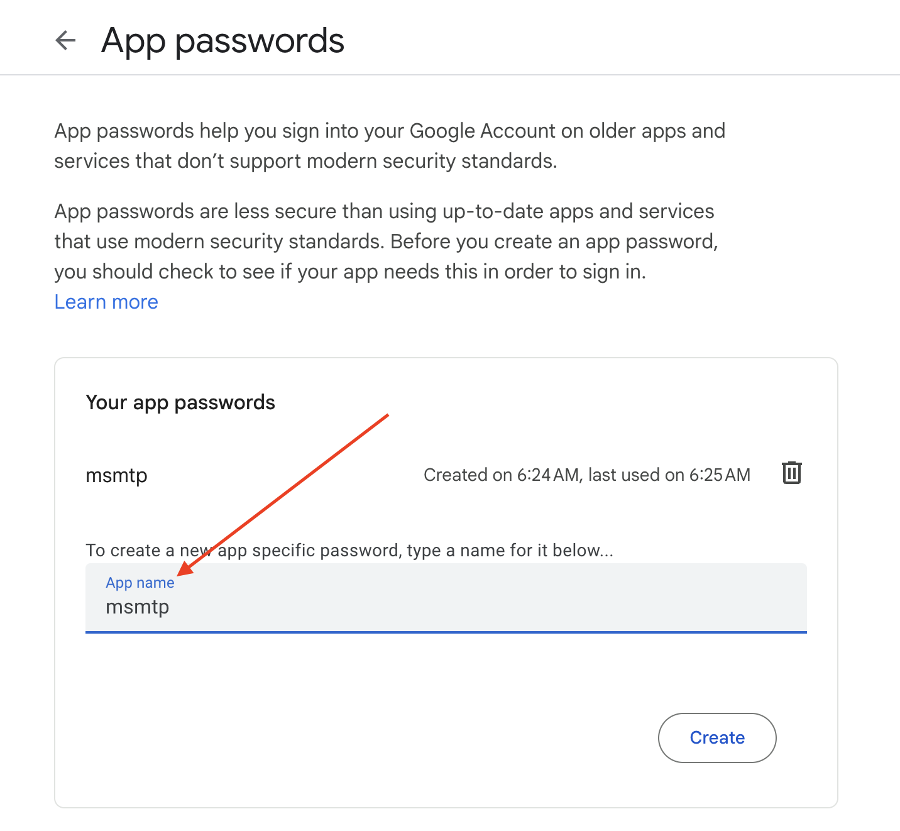The image size is (900, 831).
Task: Click the Your app passwords heading
Action: [x=180, y=402]
